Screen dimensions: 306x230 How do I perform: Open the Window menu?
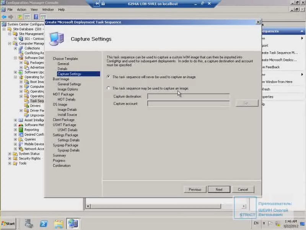[x=48, y=9]
